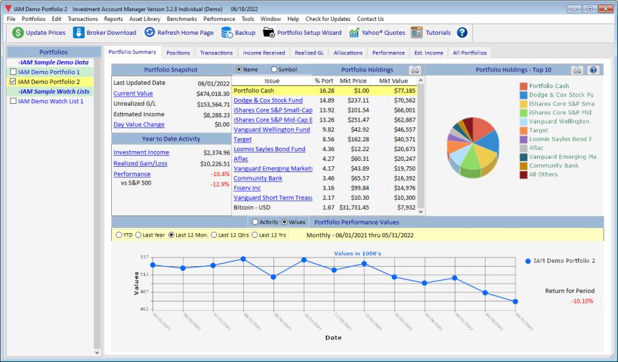Open the Performance link in snapshot

(132, 174)
